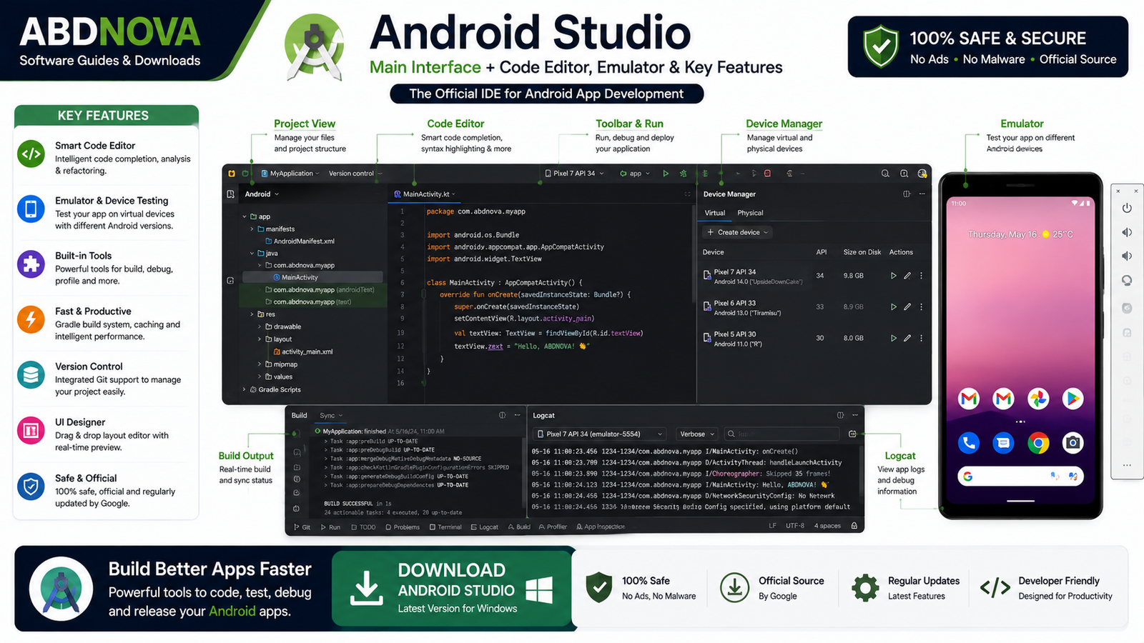Open Logcat panel options ellipsis
The width and height of the screenshot is (1144, 643).
[855, 415]
